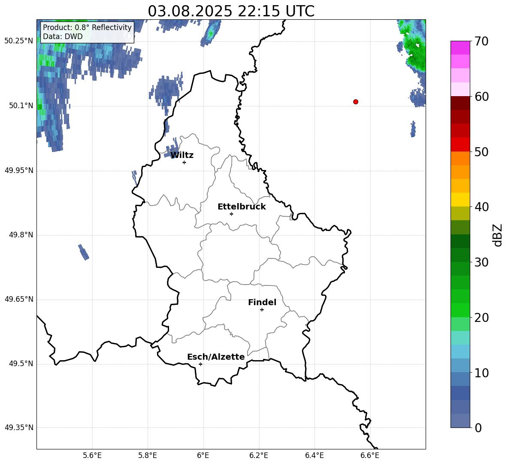Click the 60 value on colorbar
Image resolution: width=508 pixels, height=464 pixels.
point(481,97)
